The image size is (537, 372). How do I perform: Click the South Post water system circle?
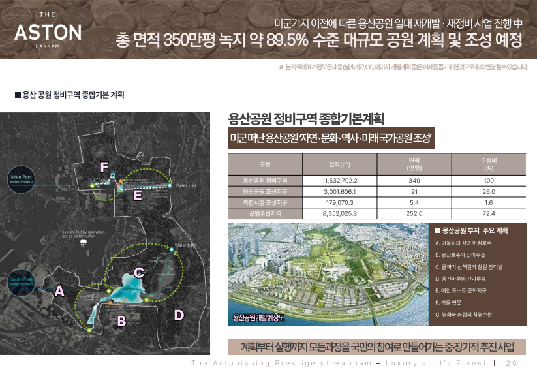20,282
